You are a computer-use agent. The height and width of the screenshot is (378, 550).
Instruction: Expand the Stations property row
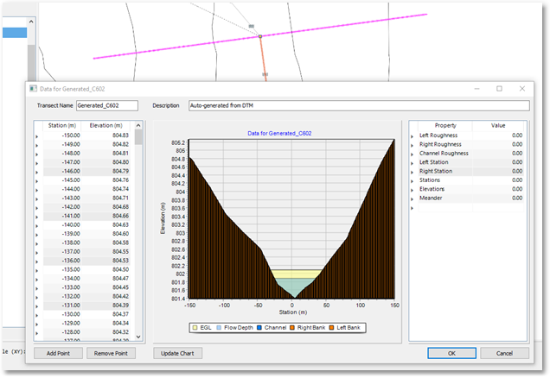point(412,180)
